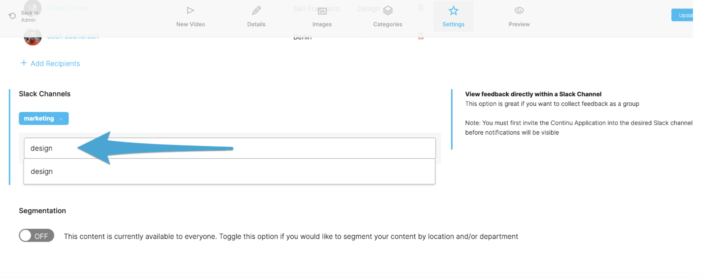Click the Segmentation heading

(x=42, y=211)
